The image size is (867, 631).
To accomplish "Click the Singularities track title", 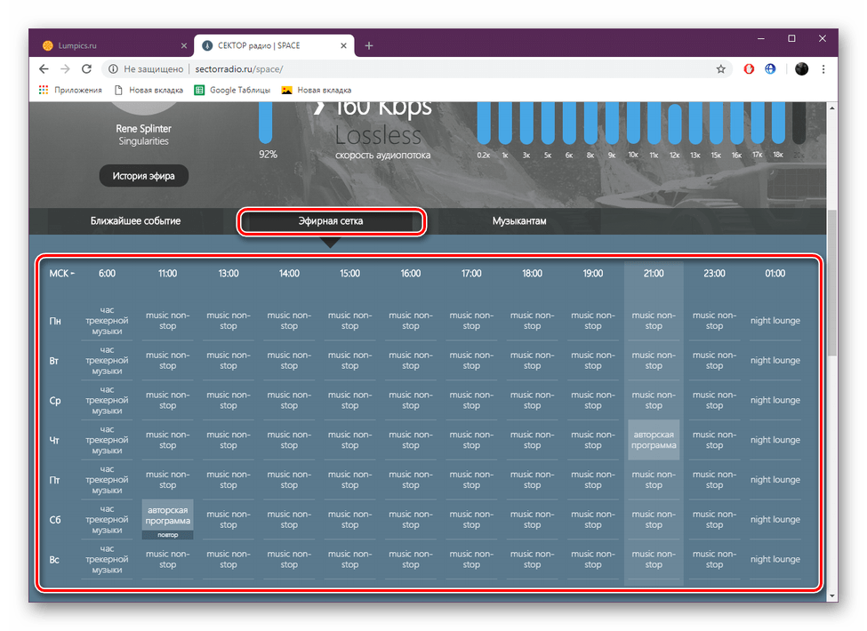I will coord(143,141).
